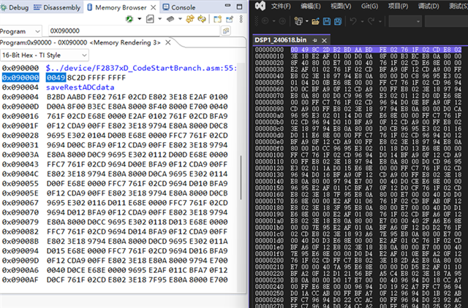This screenshot has width=468, height=308.
Task: Click Navigate Forward in Visual Studio toolbar
Action: [x=282, y=21]
